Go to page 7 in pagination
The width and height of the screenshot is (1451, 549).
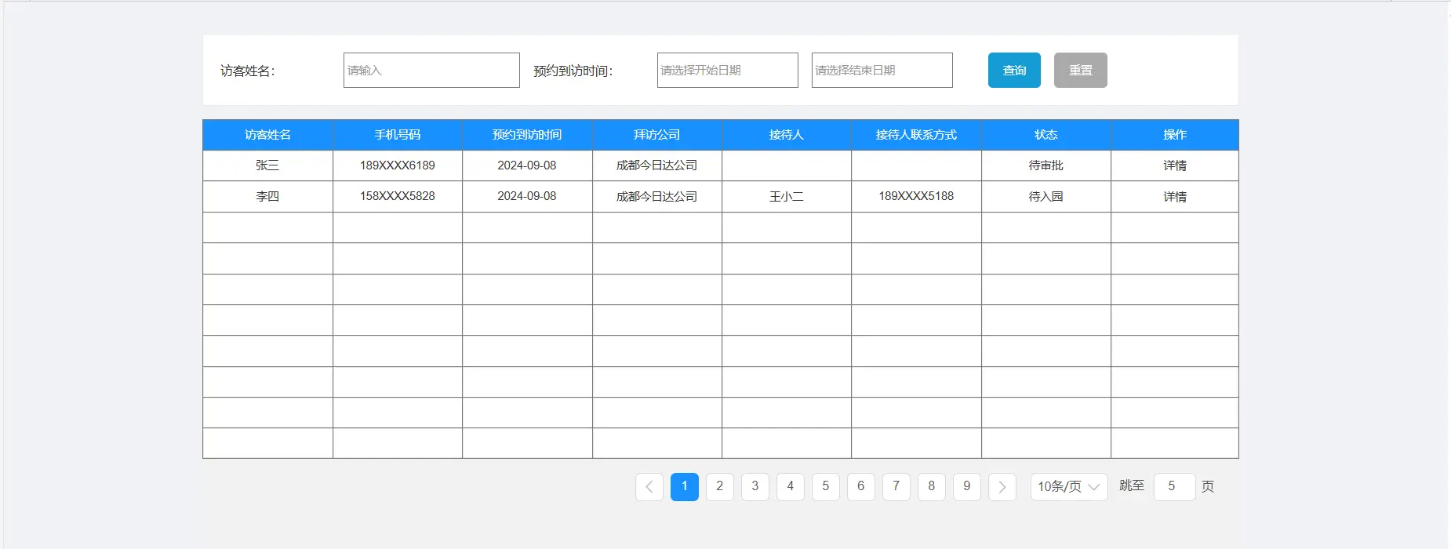896,487
